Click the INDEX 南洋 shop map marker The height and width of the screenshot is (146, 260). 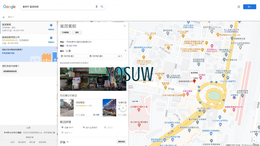tap(188, 22)
